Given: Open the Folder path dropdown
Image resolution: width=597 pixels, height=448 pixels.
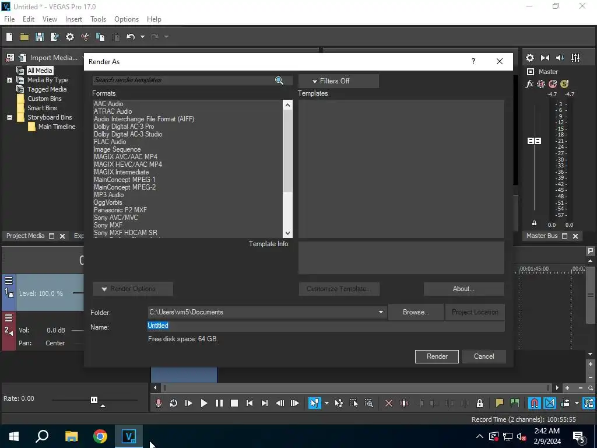Looking at the screenshot, I should pyautogui.click(x=381, y=312).
